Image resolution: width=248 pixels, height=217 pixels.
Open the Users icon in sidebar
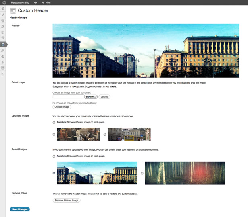(3, 56)
